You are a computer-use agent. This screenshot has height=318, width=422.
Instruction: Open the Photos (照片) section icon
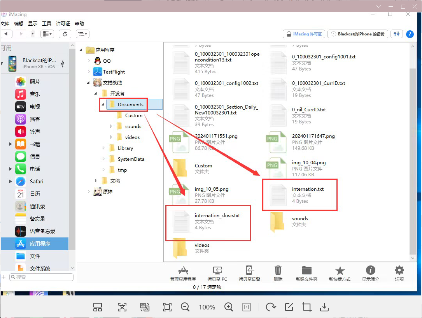(x=21, y=82)
